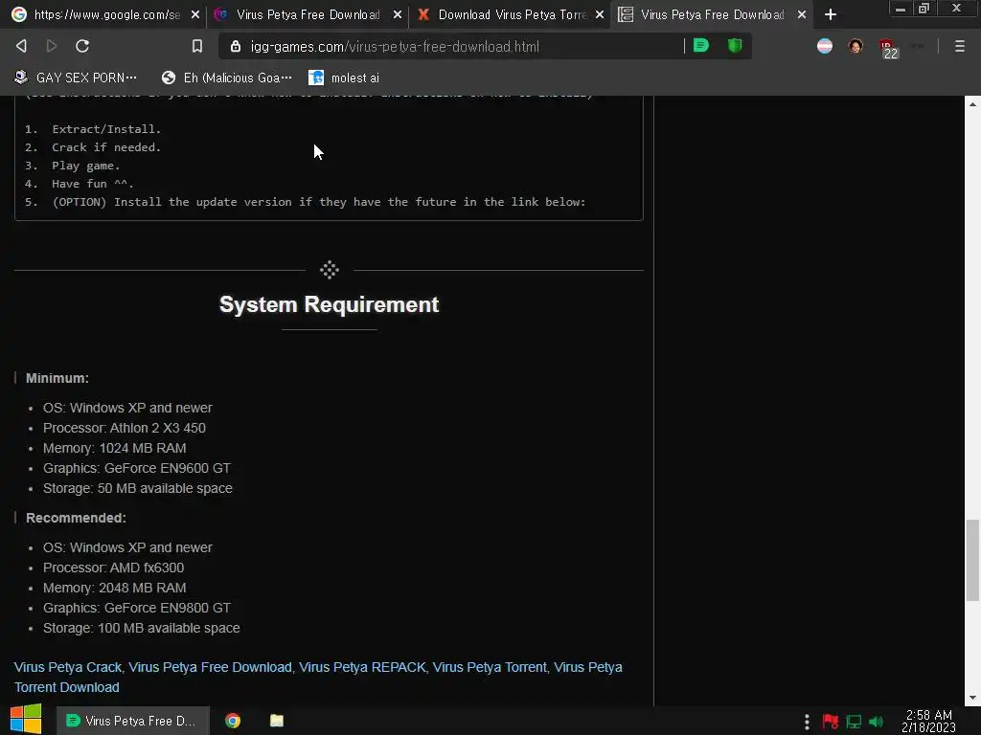Open the network tray icon
Image resolution: width=981 pixels, height=735 pixels.
854,722
